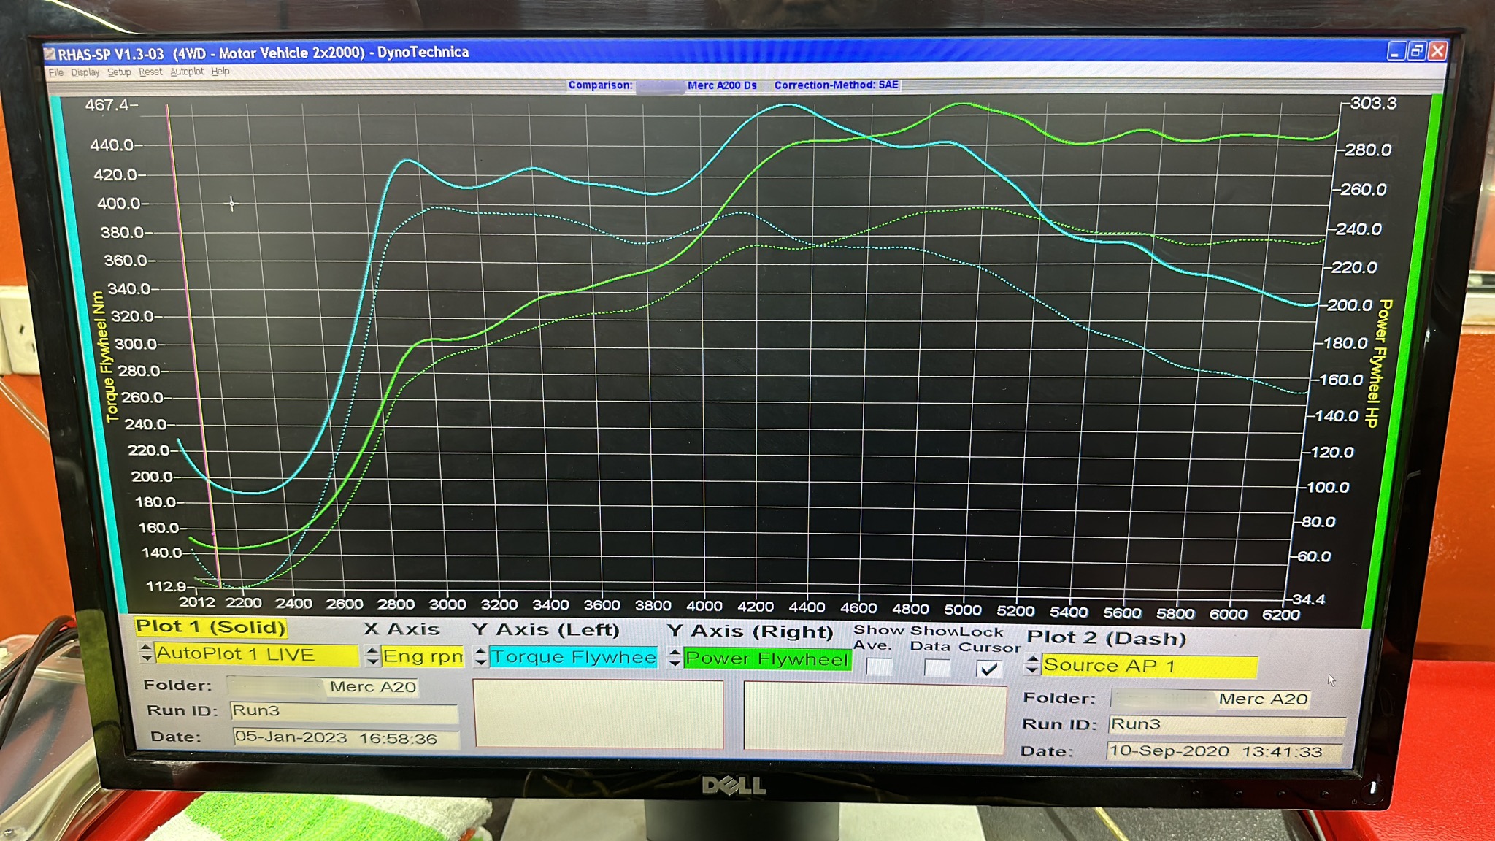This screenshot has height=841, width=1495.
Task: Click the Correction-Method: SAE text
Action: 836,85
